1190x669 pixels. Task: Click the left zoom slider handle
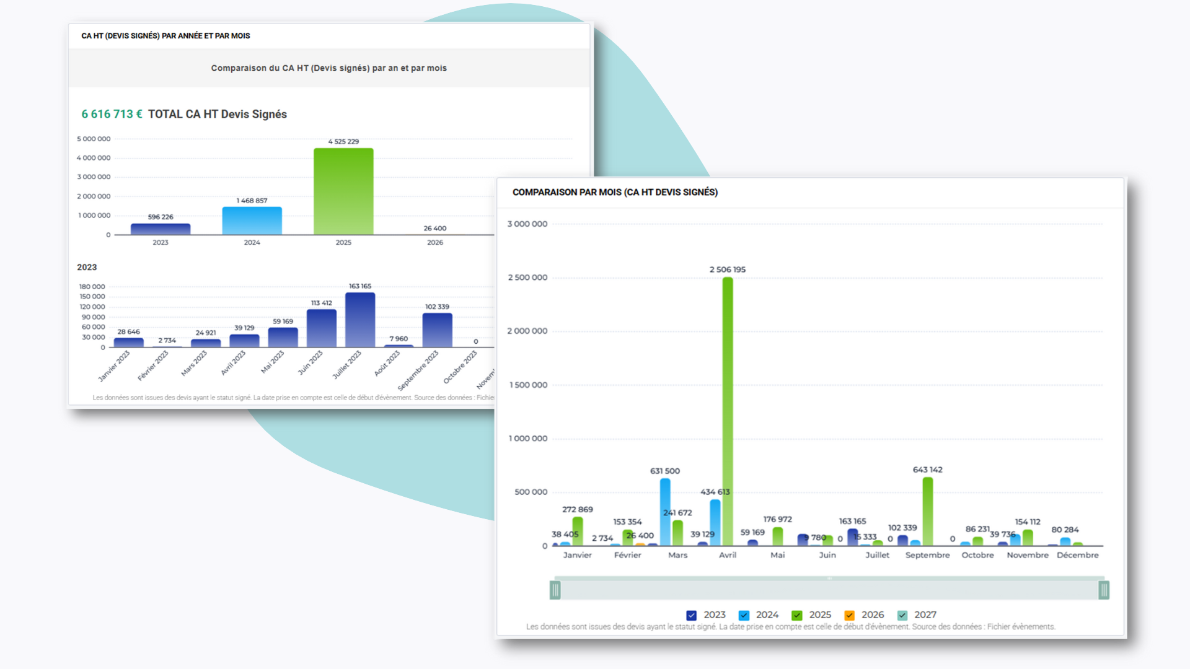pos(555,590)
